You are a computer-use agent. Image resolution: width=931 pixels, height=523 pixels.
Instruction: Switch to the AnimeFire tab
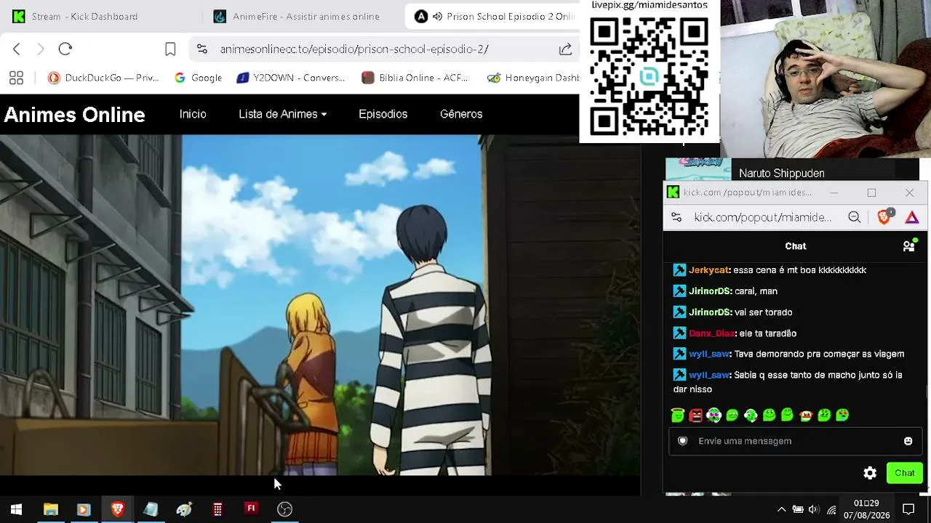(x=298, y=16)
